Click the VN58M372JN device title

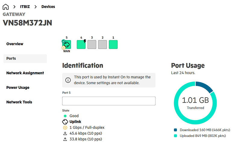click(27, 23)
